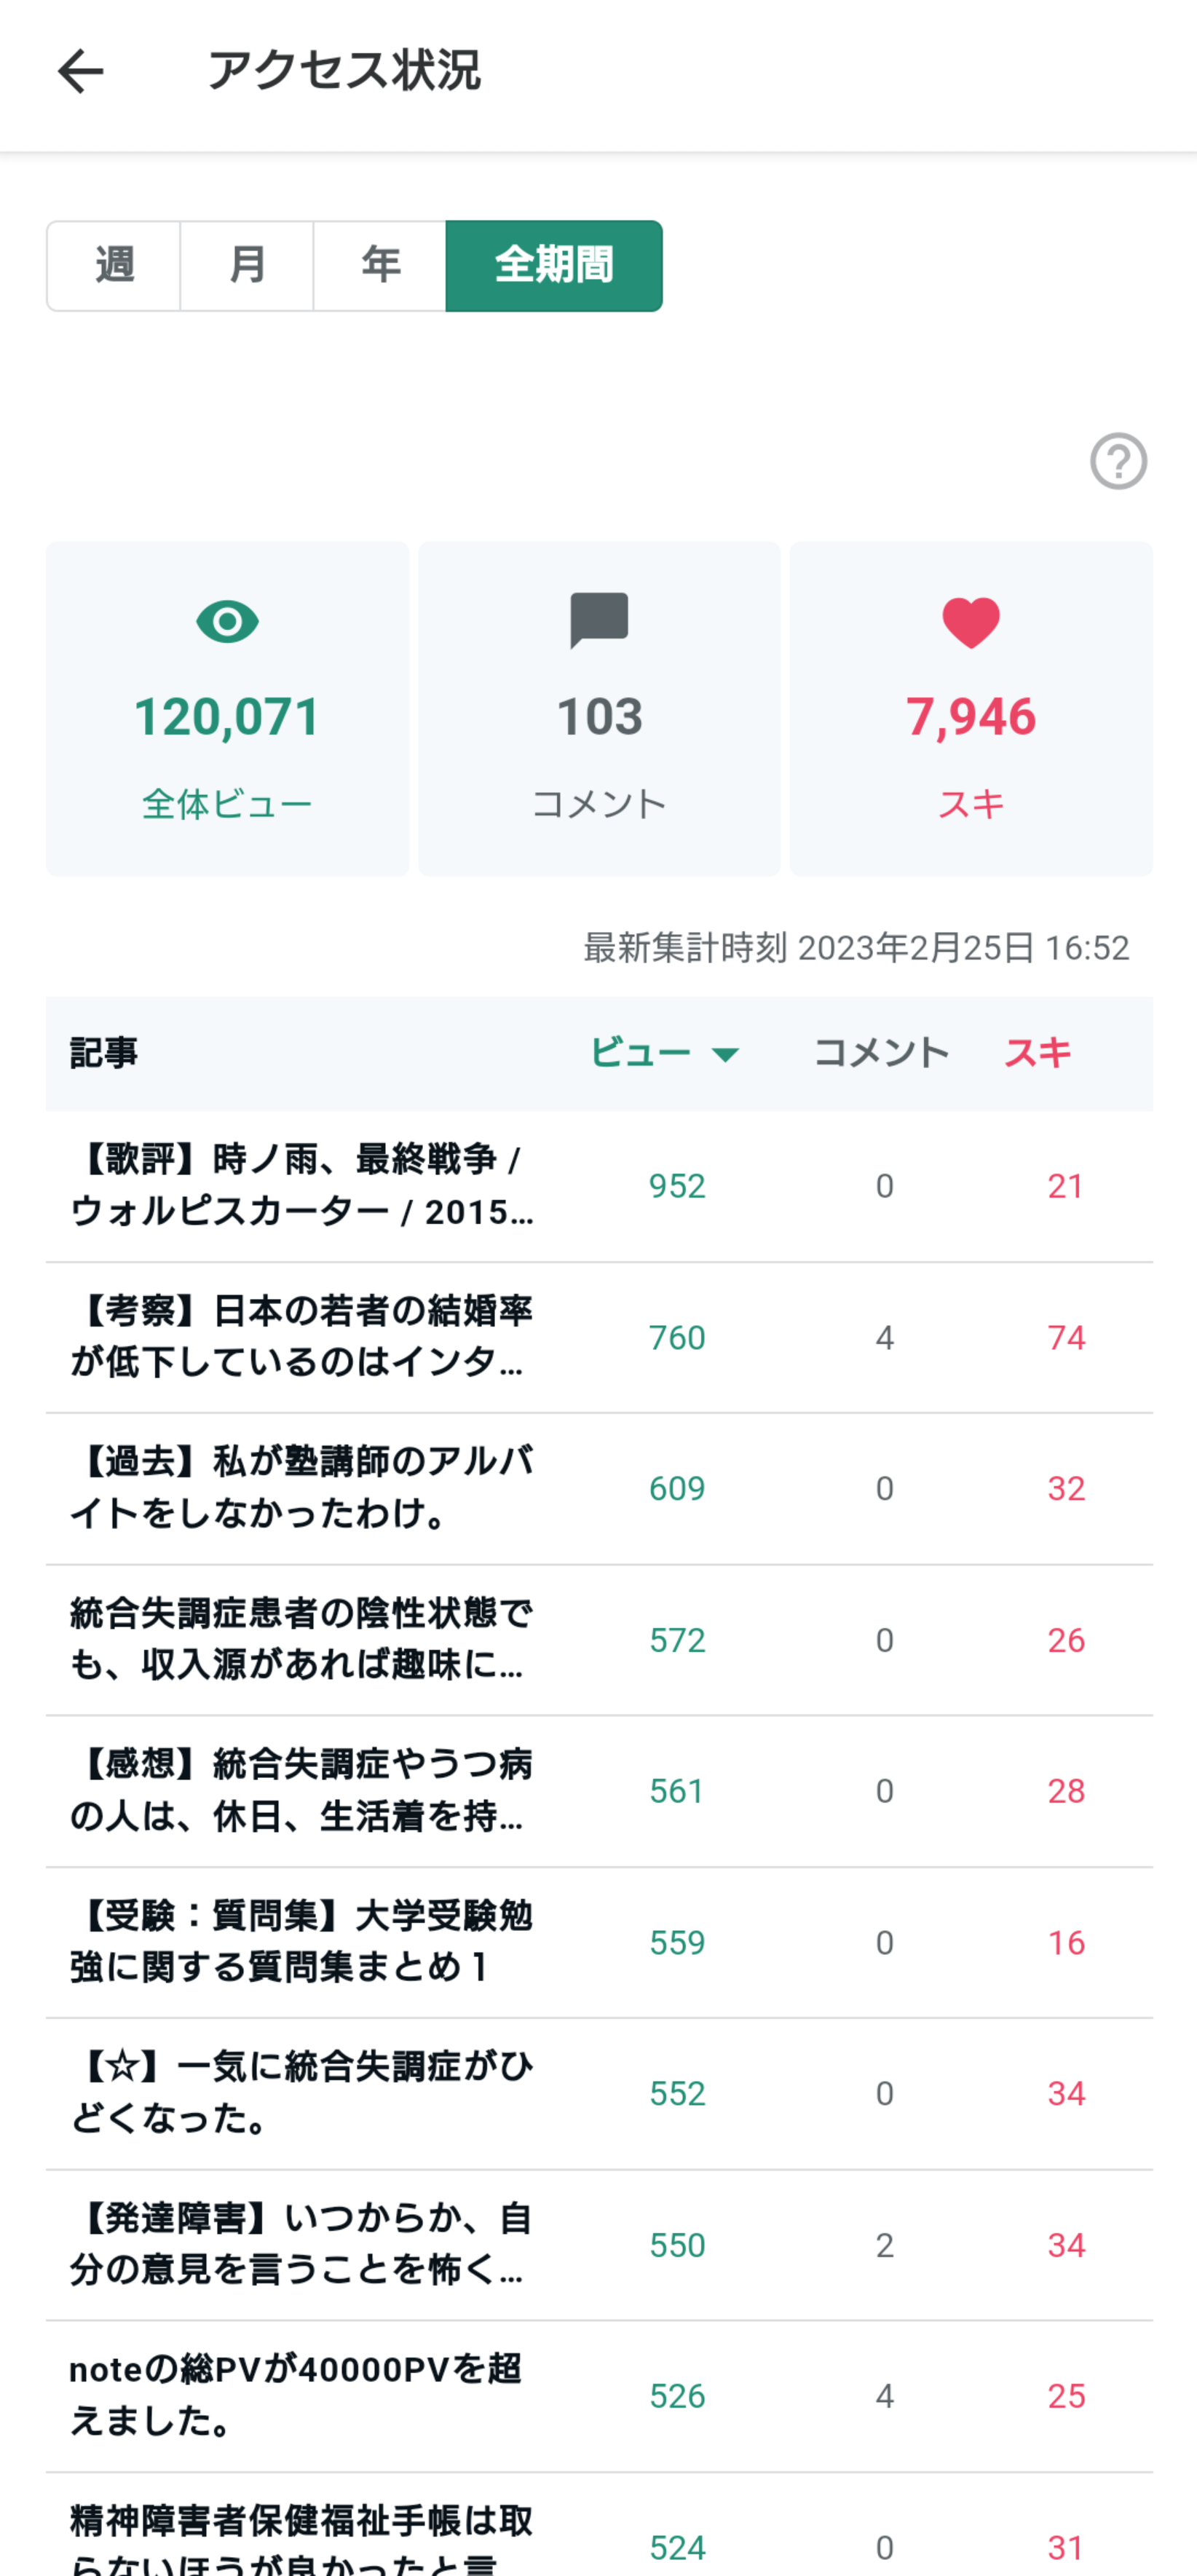Switch to the 月 period tab
1197x2576 pixels.
(x=247, y=266)
